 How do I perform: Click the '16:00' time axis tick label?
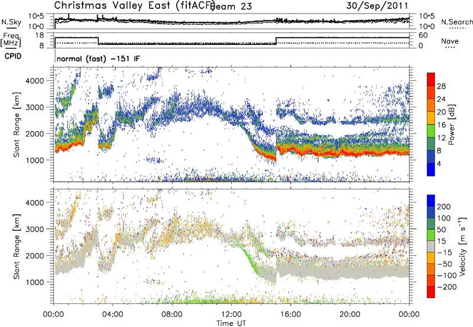290,315
